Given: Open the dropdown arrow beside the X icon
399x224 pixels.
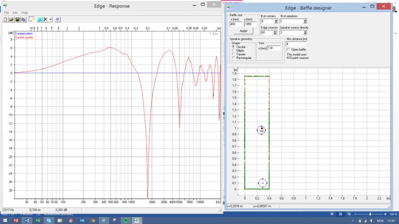Looking at the screenshot, I should click(51, 19).
